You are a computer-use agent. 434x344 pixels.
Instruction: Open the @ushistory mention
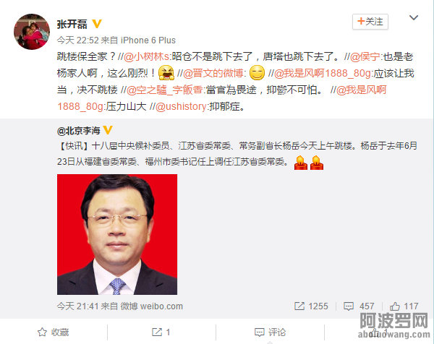pyautogui.click(x=181, y=106)
